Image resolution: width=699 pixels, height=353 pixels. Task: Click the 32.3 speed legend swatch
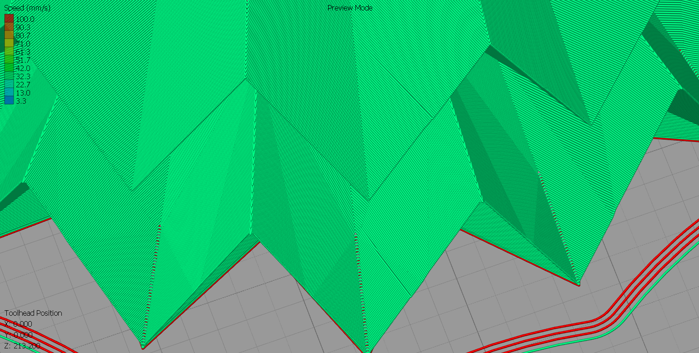click(9, 76)
